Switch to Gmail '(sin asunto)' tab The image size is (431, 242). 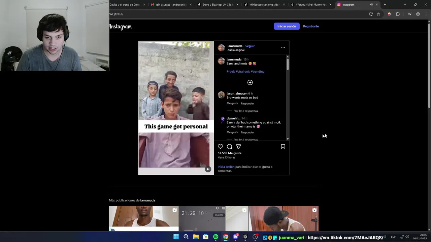coord(171,5)
